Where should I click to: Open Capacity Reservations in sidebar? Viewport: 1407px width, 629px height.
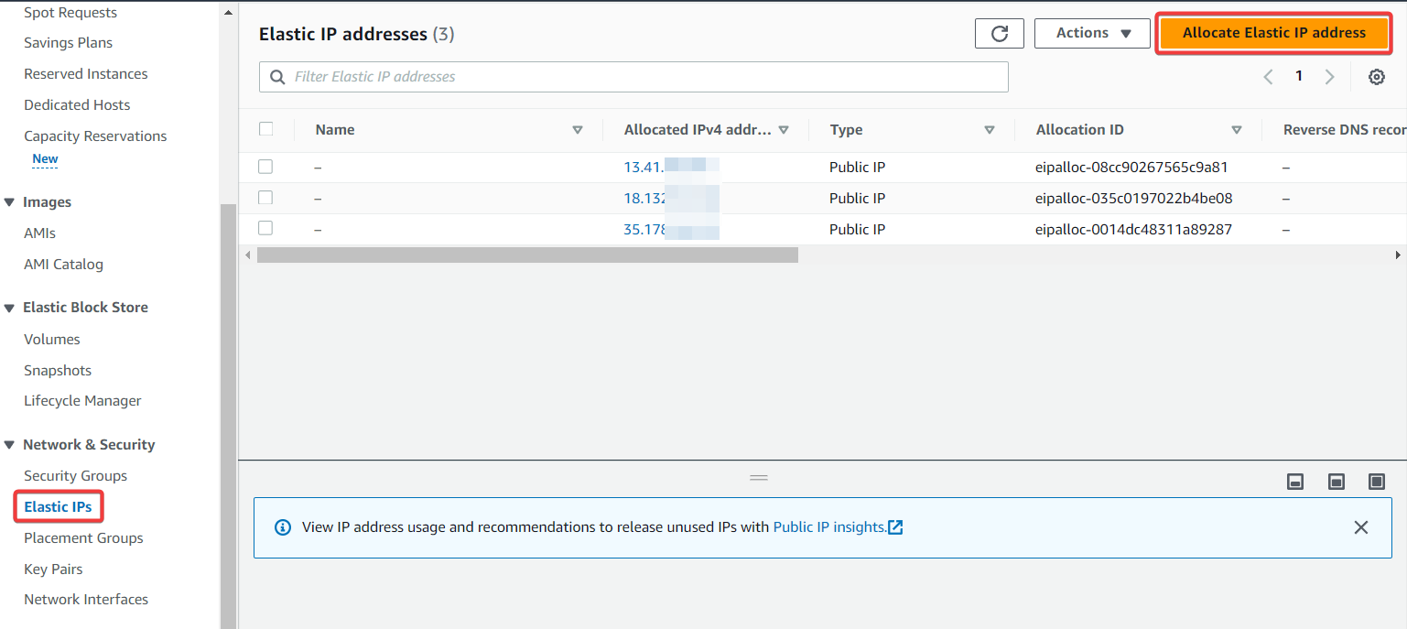tap(95, 136)
